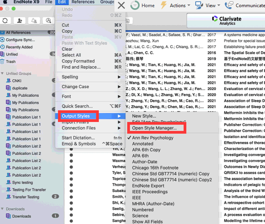Click the Clarivate Analytics logo
The image size is (265, 224).
(227, 20)
